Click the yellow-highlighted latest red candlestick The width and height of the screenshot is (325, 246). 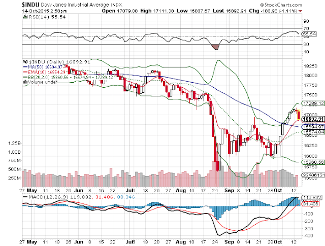pos(299,115)
